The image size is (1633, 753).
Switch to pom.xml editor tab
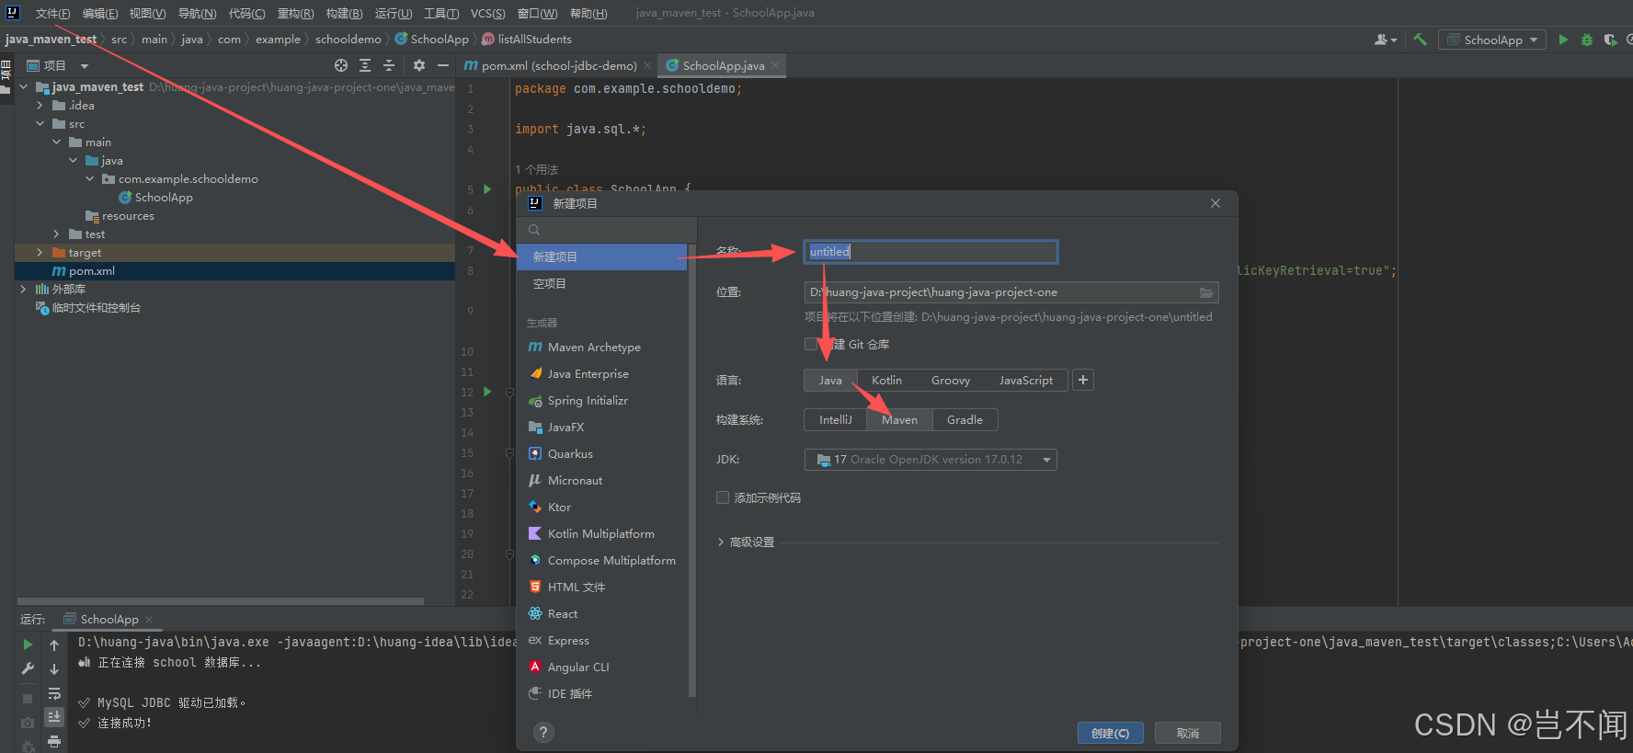coord(557,65)
